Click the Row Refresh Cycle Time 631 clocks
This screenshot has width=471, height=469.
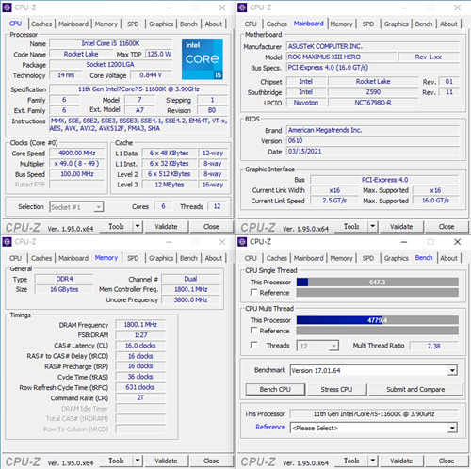[x=140, y=387]
